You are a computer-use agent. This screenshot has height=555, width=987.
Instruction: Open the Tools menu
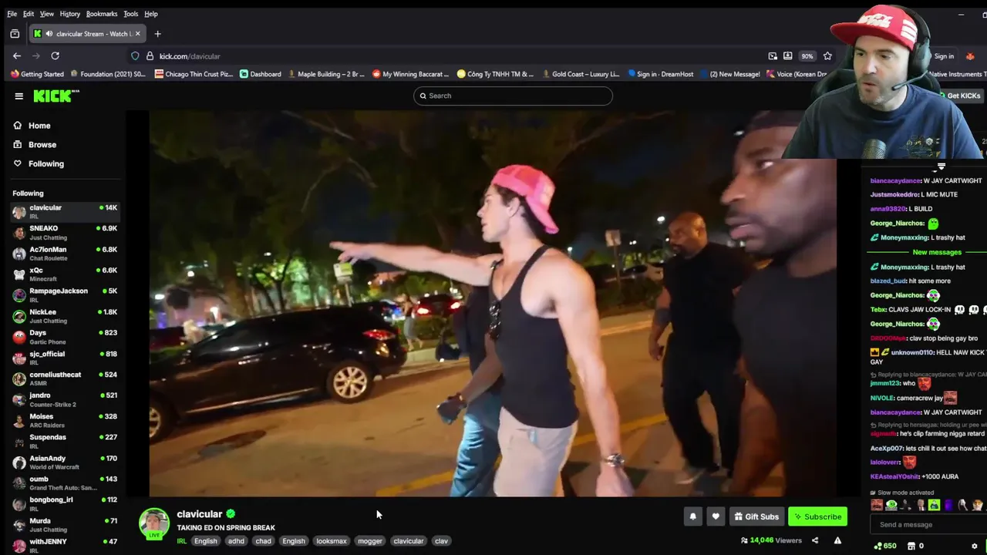130,14
